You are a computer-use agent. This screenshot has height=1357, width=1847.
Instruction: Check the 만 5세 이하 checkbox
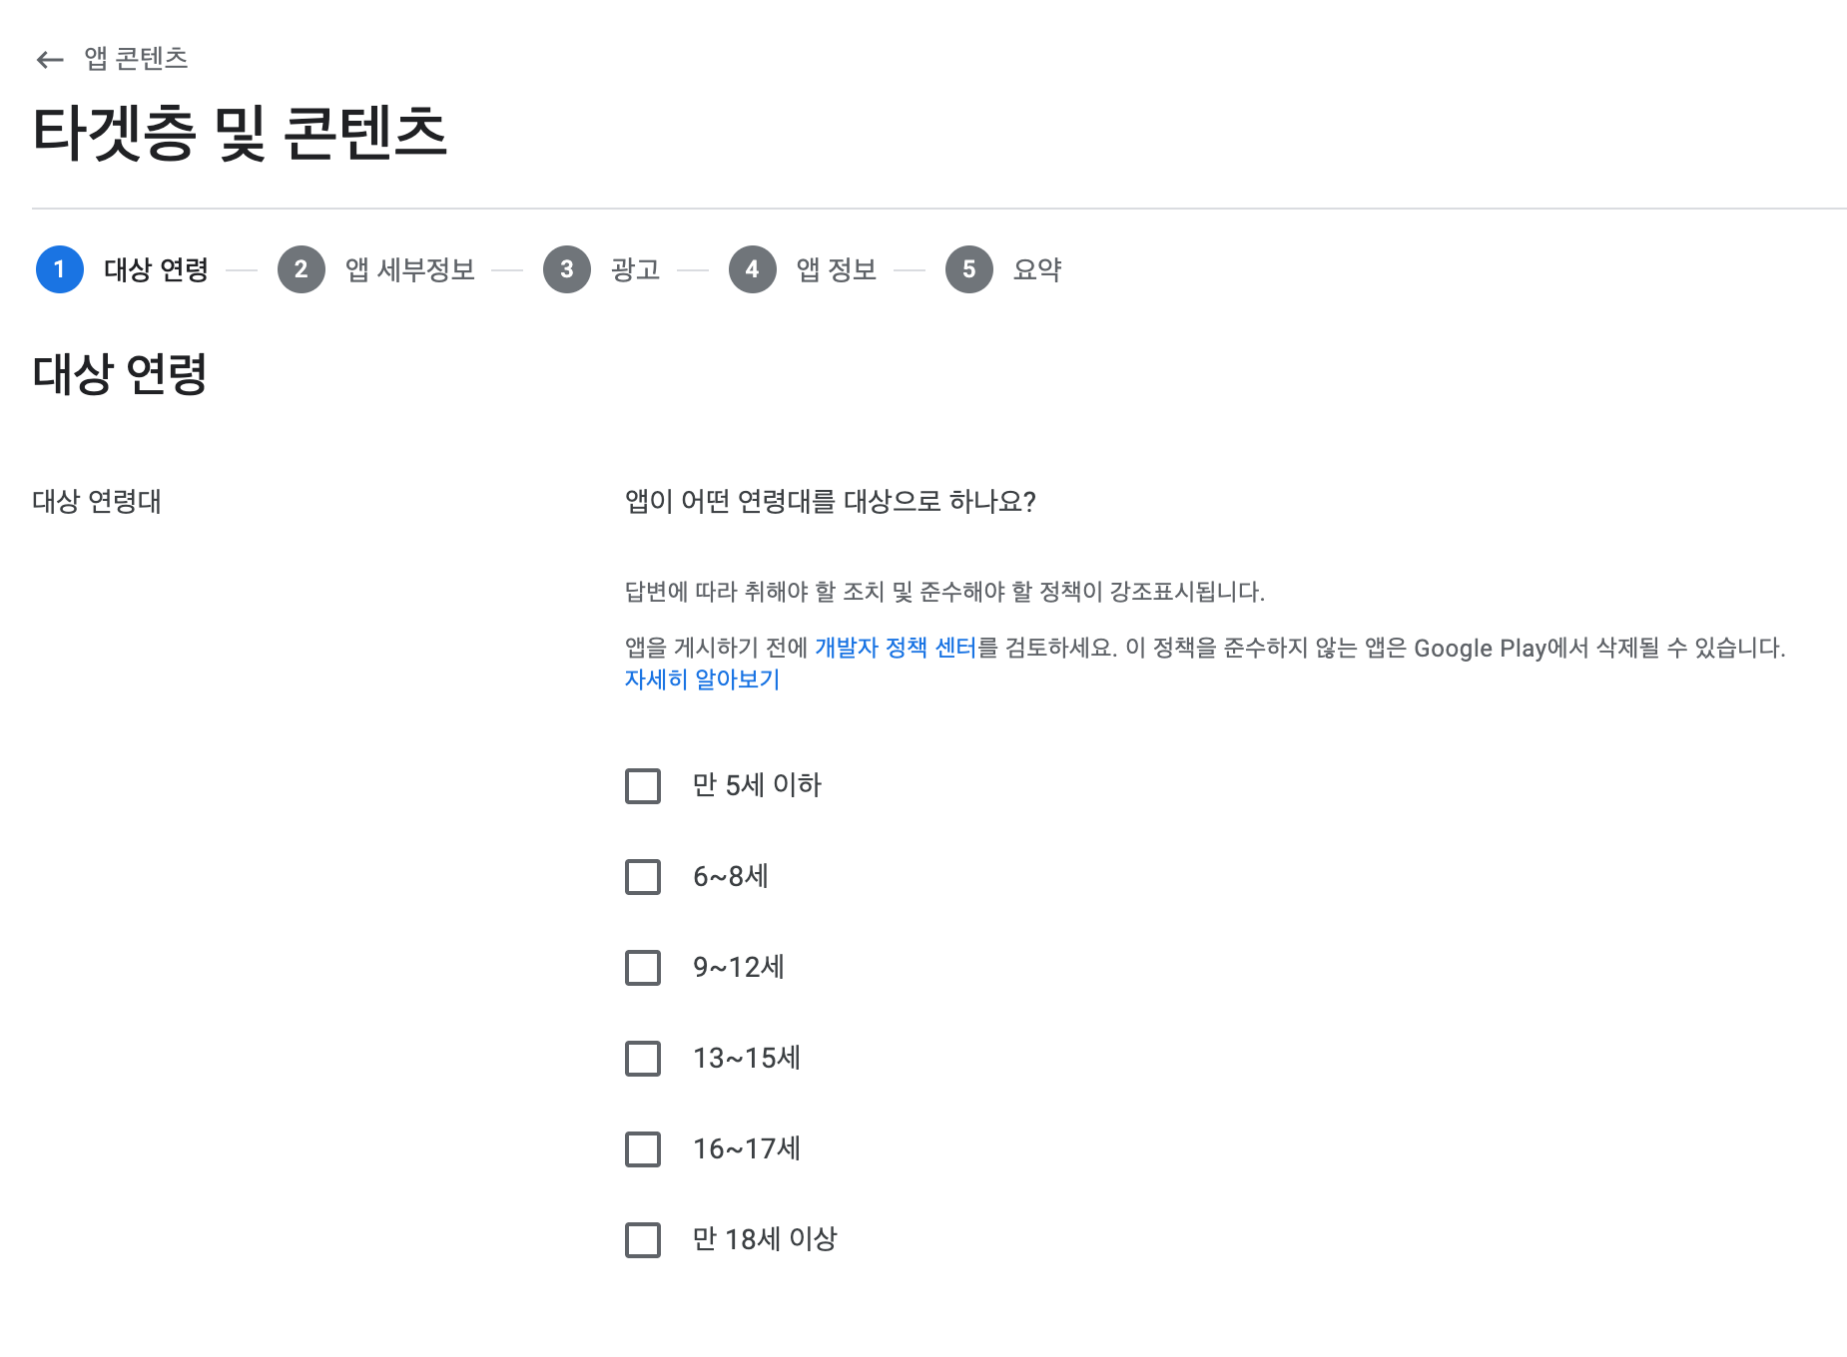(x=643, y=786)
